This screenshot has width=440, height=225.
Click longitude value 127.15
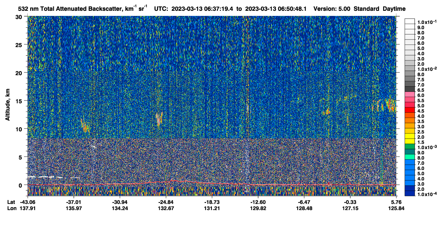[350, 208]
